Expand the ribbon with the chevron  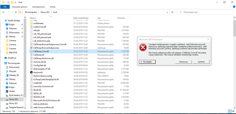point(231,7)
